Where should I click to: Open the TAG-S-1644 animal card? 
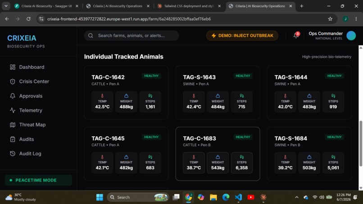pos(309,93)
